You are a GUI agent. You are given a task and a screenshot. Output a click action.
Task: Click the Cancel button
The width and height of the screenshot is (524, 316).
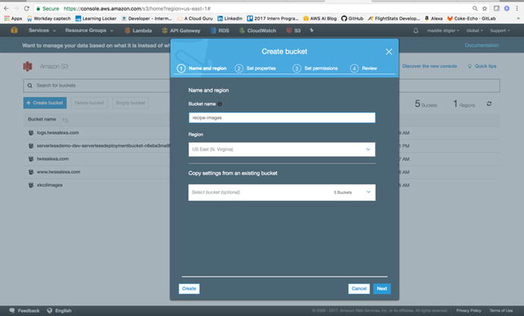tap(358, 289)
